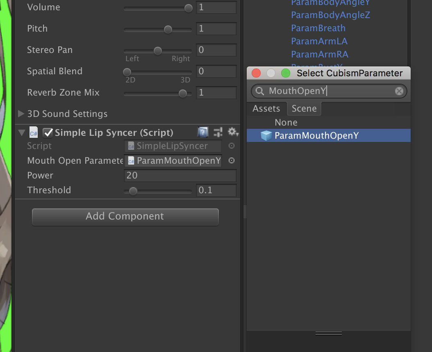
Task: Expand 3D Sound Settings
Action: (21, 113)
